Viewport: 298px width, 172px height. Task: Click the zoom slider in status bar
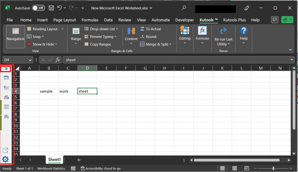tap(273, 168)
